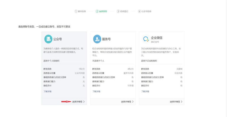Click the 企业微信 card's chevron arrow

coord(182,102)
